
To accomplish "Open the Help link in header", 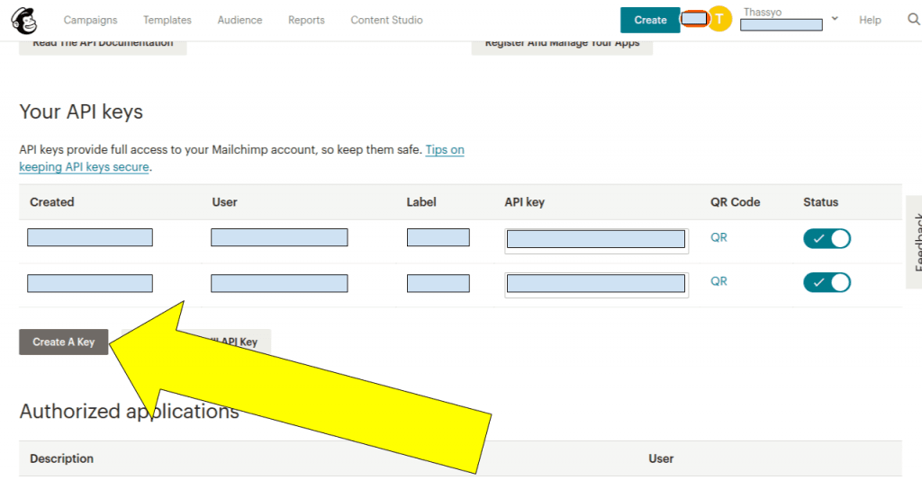I will 870,20.
